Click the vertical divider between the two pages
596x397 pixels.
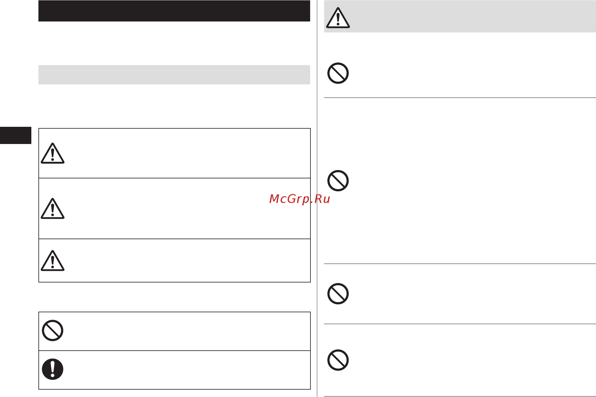[x=317, y=198]
